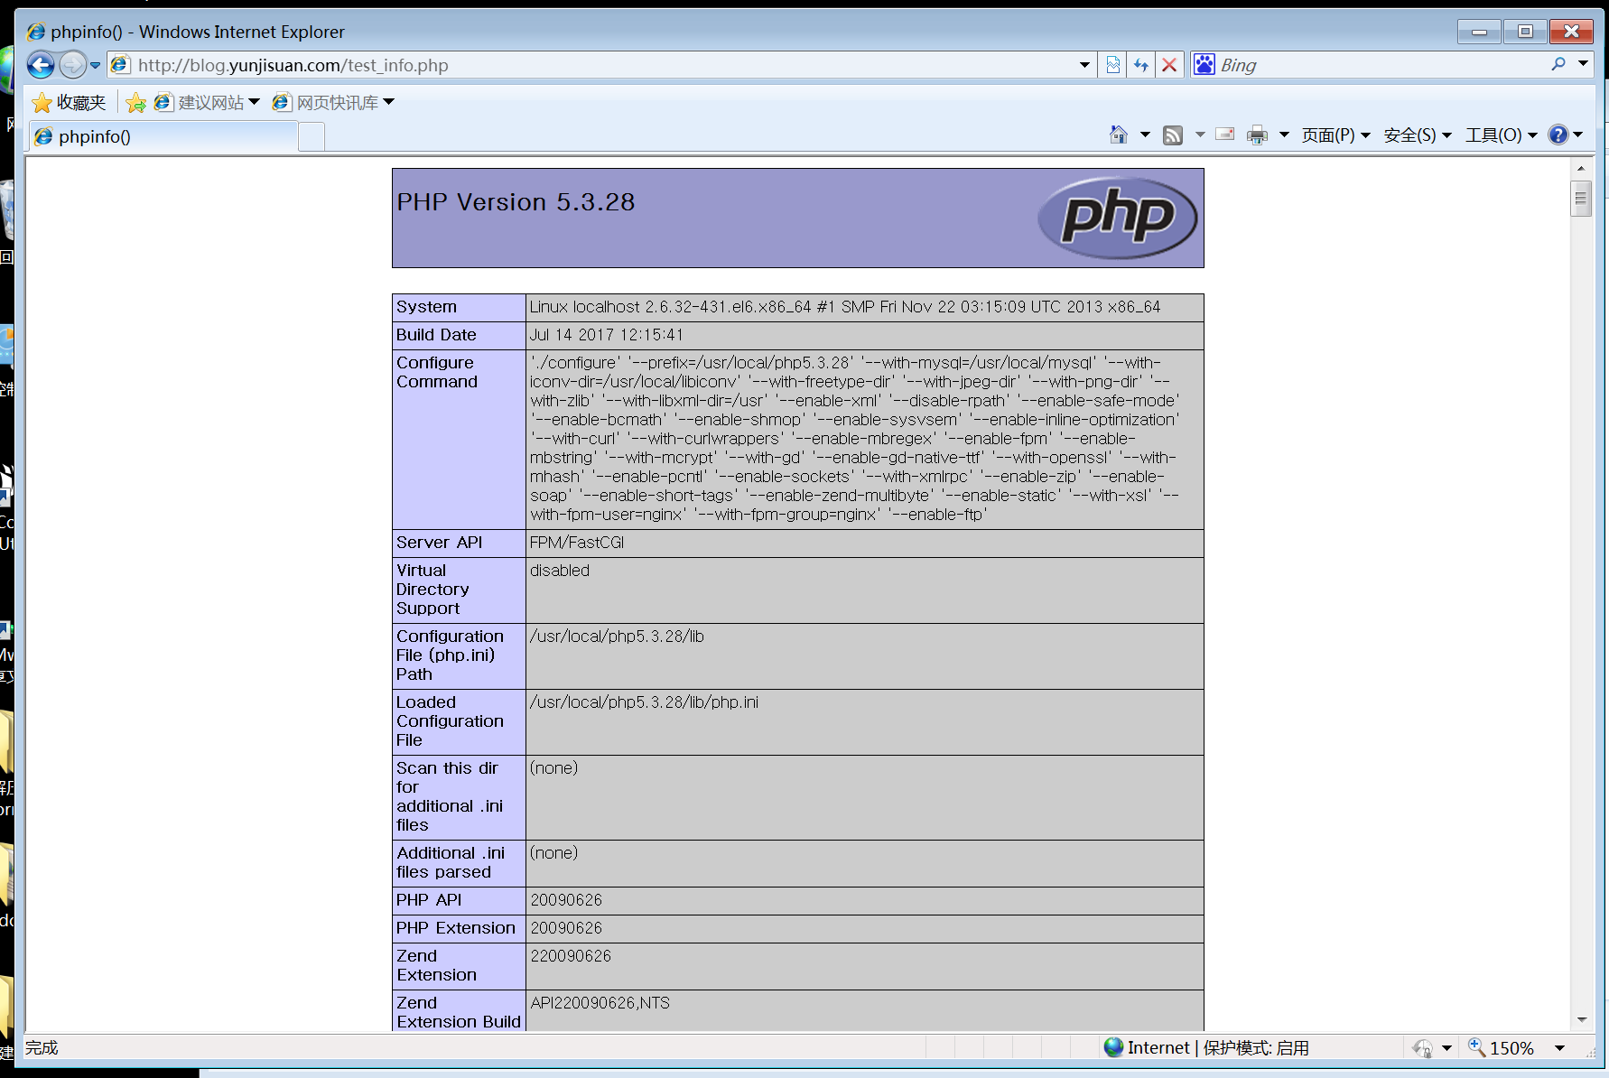Select the phpinfo() browser tab
The height and width of the screenshot is (1078, 1609).
[x=163, y=136]
